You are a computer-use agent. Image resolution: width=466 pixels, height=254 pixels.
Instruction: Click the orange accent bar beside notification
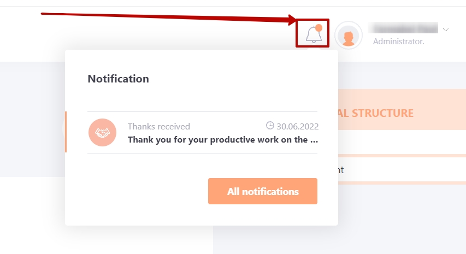pos(66,132)
